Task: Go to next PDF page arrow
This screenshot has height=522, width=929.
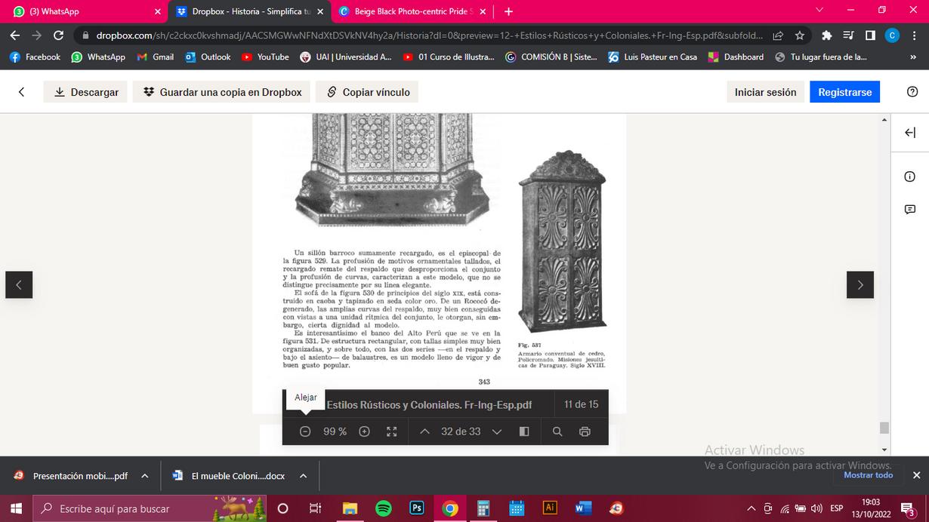Action: point(496,431)
